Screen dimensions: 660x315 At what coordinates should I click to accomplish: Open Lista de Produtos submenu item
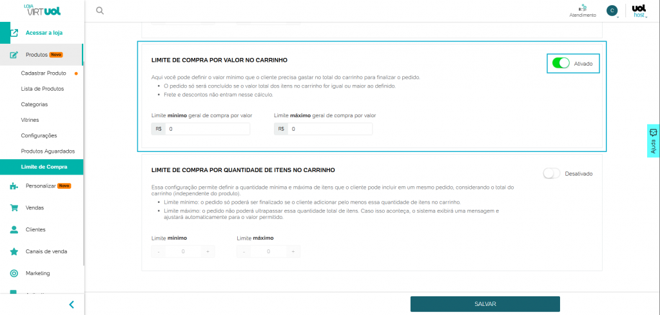click(43, 88)
